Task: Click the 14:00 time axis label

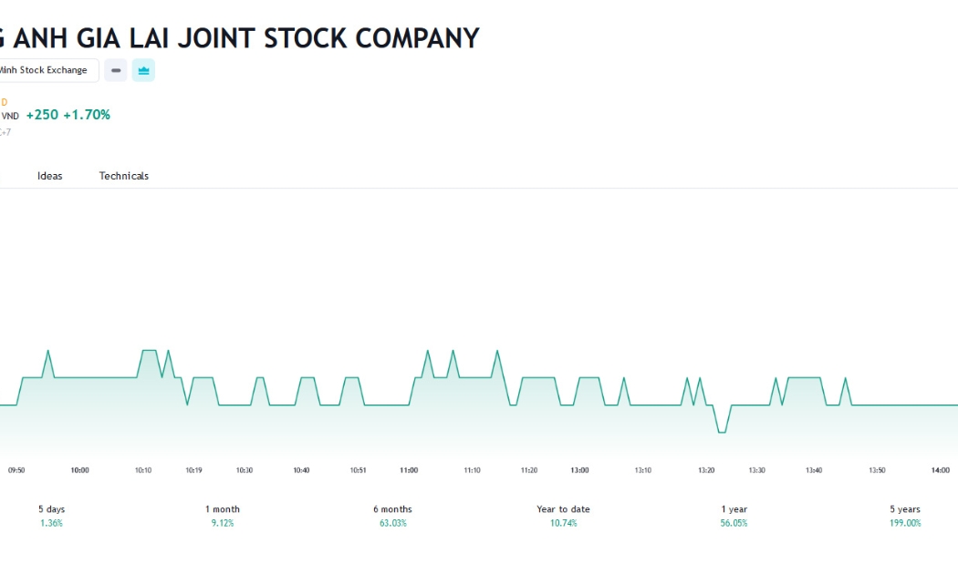Action: tap(941, 470)
